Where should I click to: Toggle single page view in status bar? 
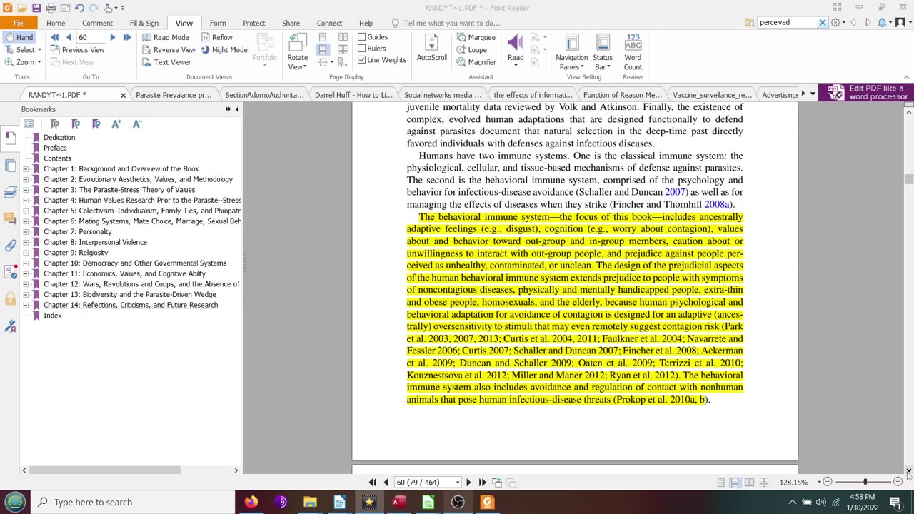[720, 483]
